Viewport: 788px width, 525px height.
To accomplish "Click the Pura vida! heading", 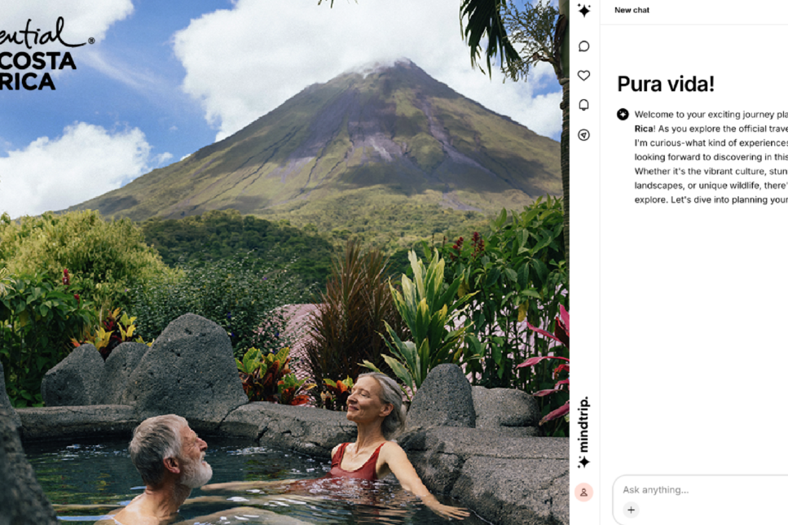I will 666,84.
